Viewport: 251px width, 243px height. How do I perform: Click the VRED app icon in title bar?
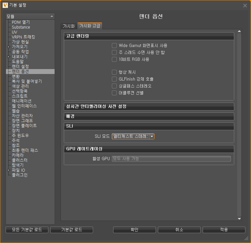click(5, 5)
